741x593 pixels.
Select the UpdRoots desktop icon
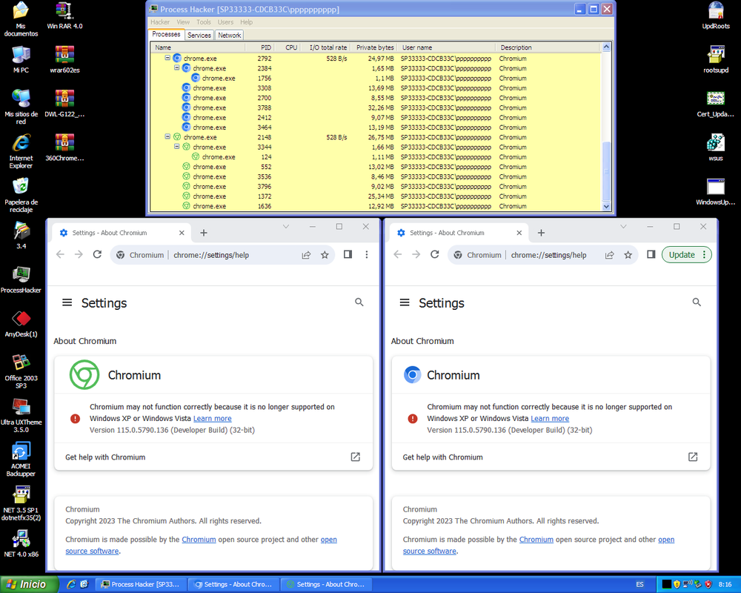[716, 16]
